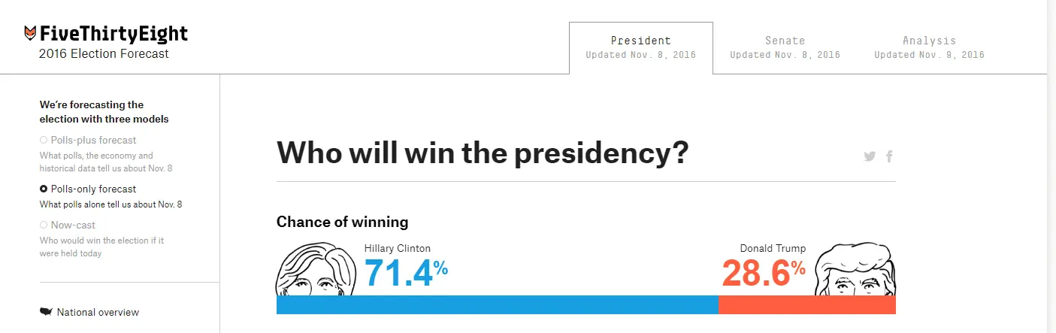Click the US map icon beside National overview
Viewport: 1056px width, 333px height.
(46, 312)
